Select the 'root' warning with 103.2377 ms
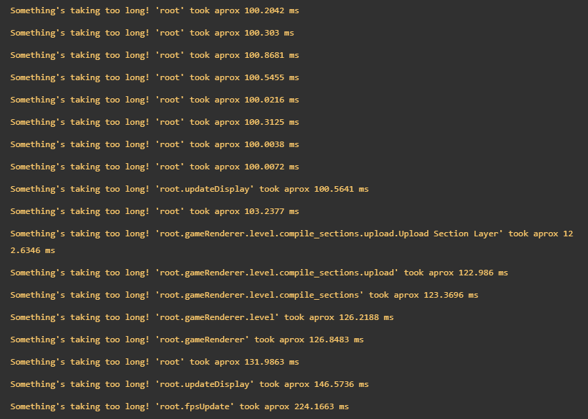 pyautogui.click(x=154, y=211)
